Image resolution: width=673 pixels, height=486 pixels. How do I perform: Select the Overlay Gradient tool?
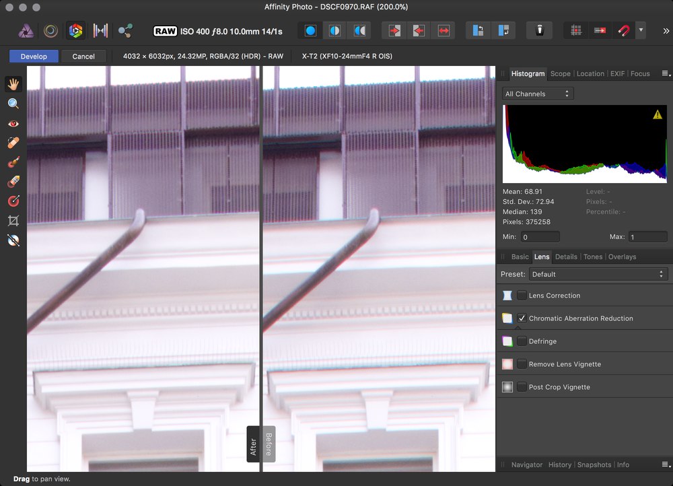point(13,201)
